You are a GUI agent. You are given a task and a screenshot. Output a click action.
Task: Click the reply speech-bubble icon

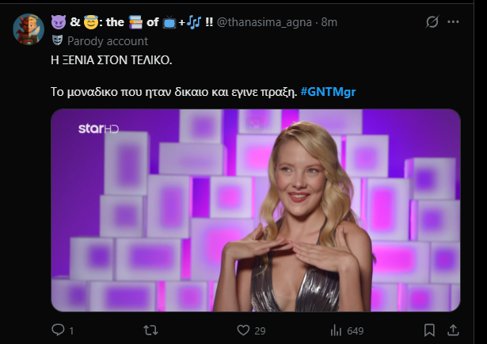click(x=58, y=330)
